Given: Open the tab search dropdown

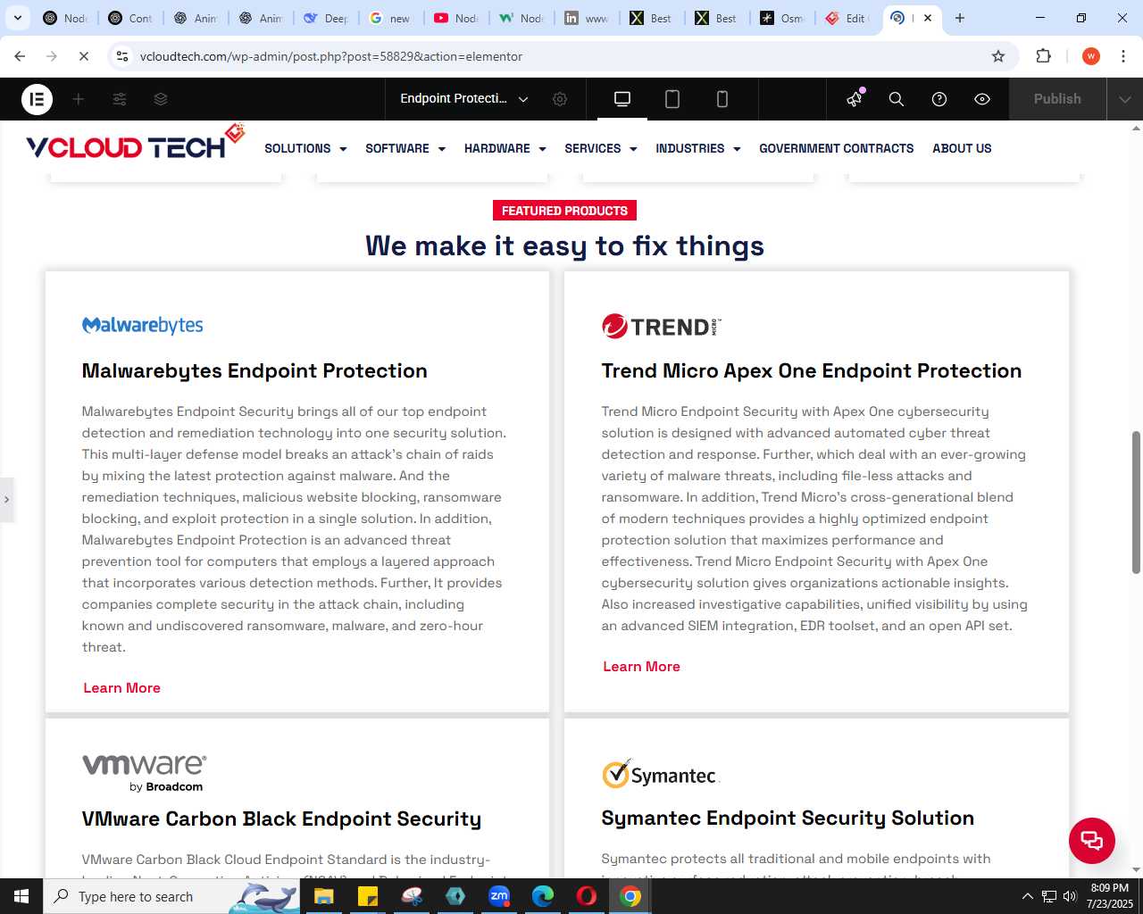Looking at the screenshot, I should point(17,18).
